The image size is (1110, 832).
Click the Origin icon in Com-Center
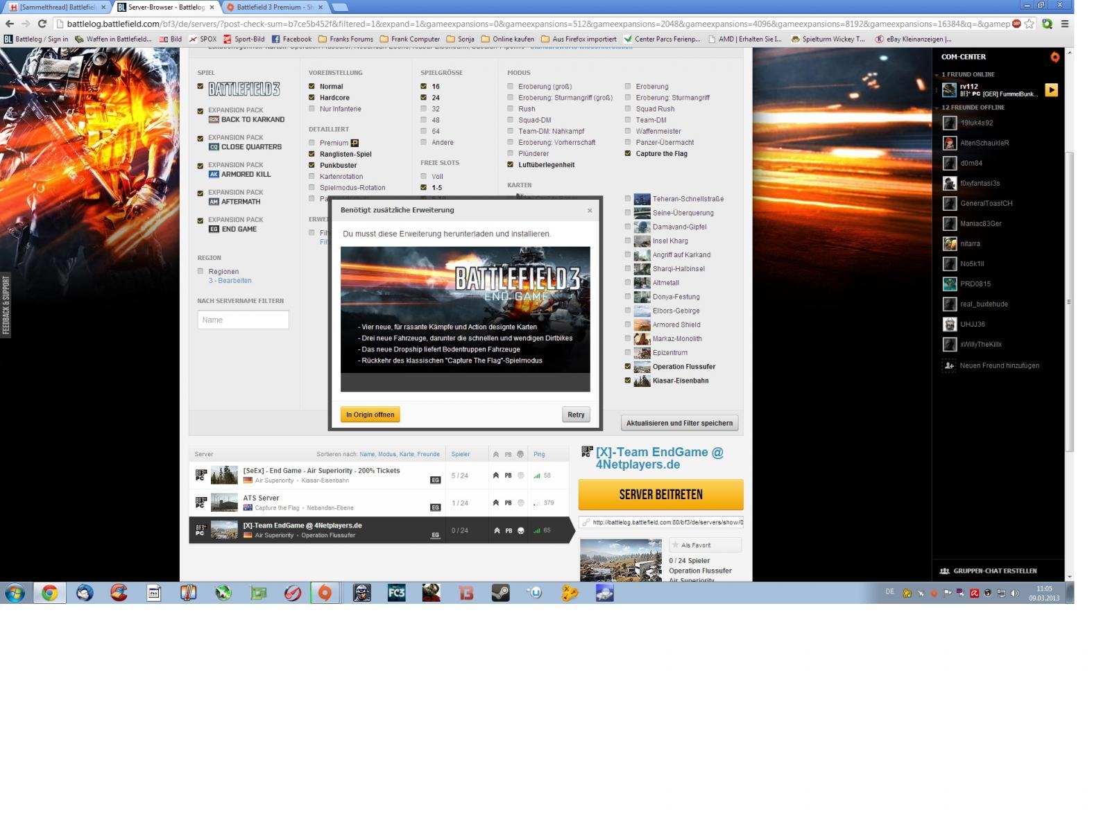click(1054, 57)
